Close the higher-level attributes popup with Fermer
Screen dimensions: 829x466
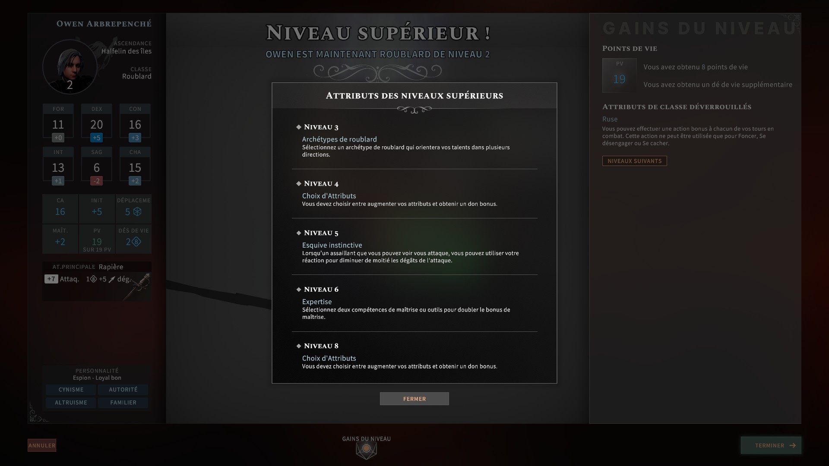point(414,399)
